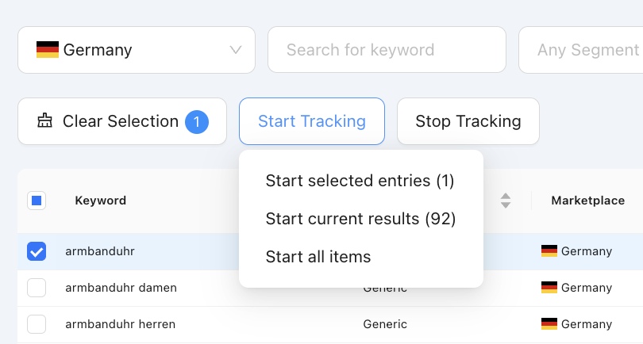Click the flag icon in armbanduhr row
The width and height of the screenshot is (643, 344).
[x=549, y=251]
